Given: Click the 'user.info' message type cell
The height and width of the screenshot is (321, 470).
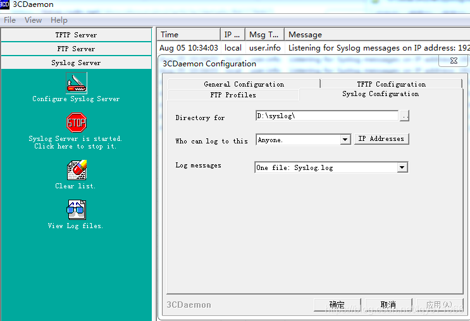Looking at the screenshot, I should click(x=264, y=48).
